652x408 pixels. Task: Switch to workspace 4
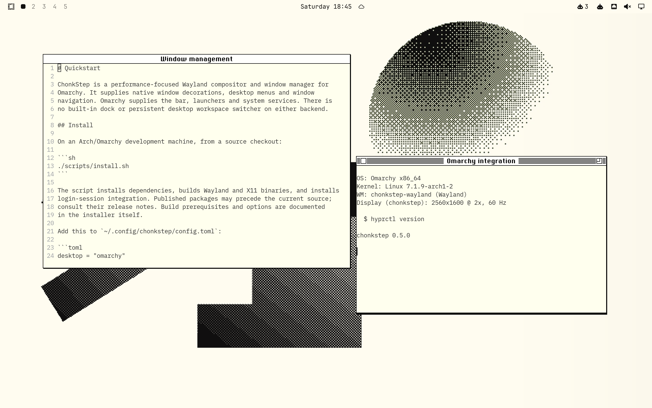coord(55,7)
